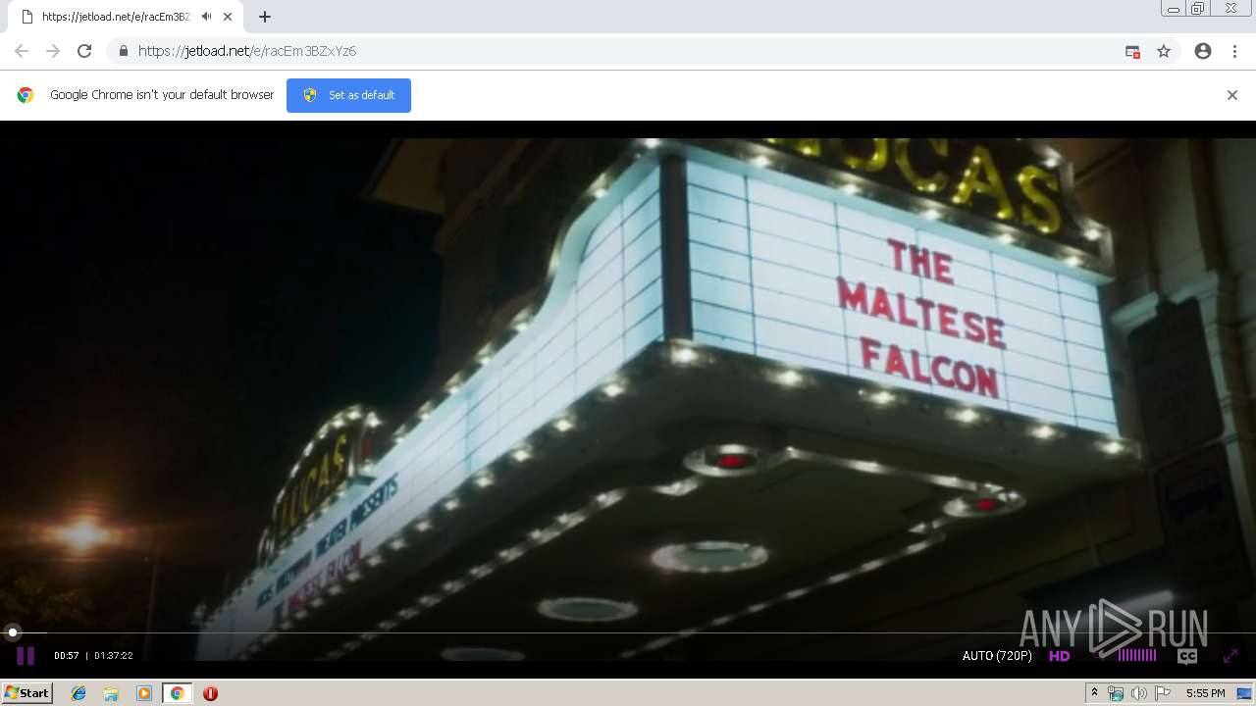
Task: Toggle closed captions with the CC icon
Action: [x=1187, y=656]
